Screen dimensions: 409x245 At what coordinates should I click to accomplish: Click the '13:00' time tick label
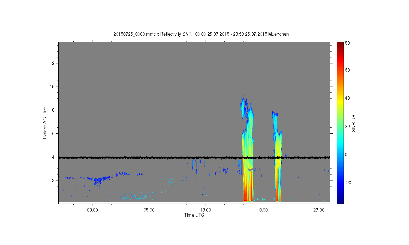coord(206,210)
